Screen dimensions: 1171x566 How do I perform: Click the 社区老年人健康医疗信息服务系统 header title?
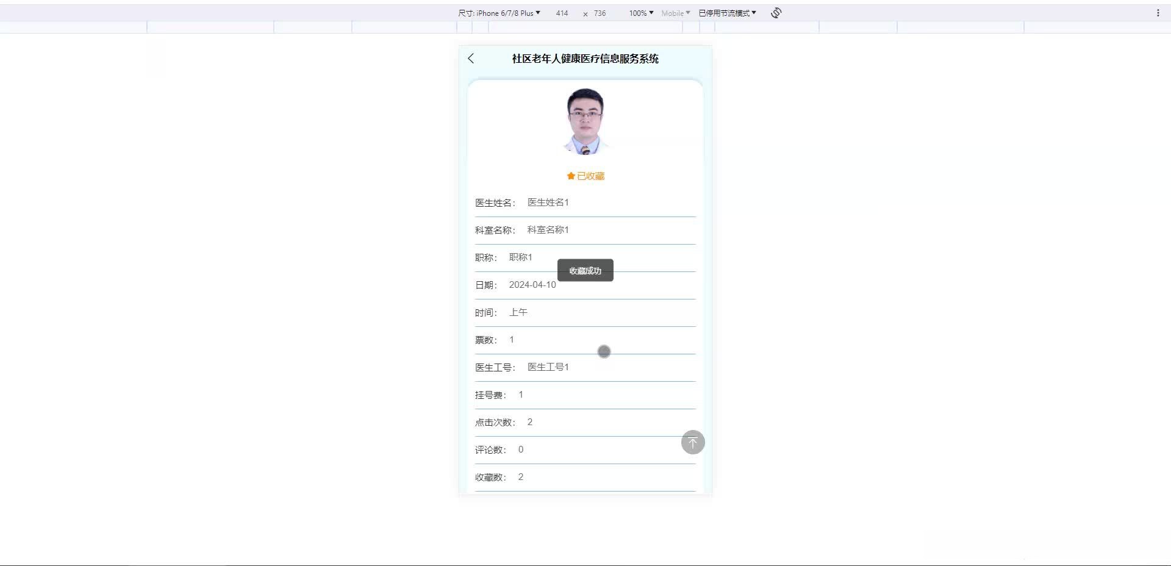tap(585, 59)
